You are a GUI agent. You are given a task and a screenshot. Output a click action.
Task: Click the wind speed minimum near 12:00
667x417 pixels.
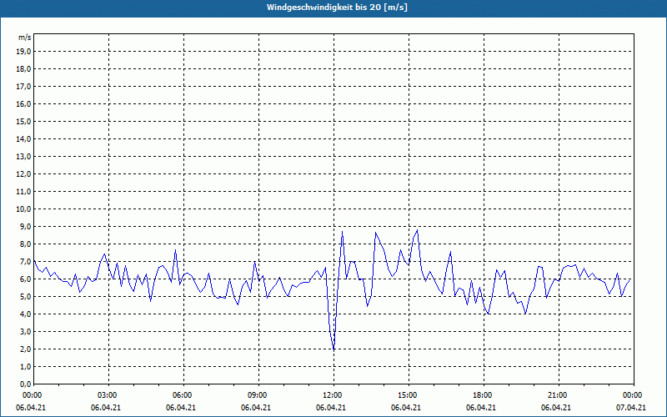pyautogui.click(x=334, y=349)
